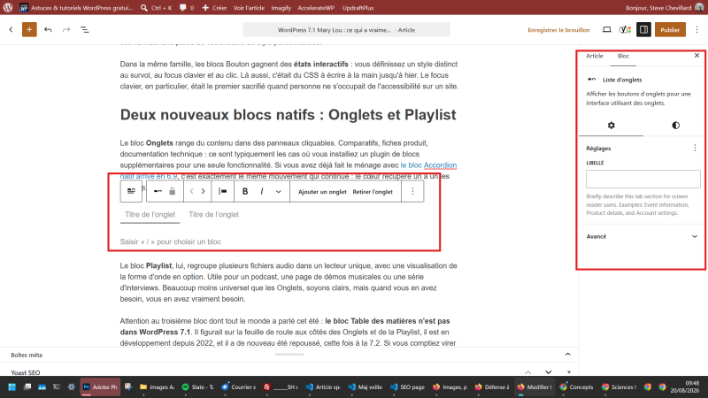Open block toolbar options menu
This screenshot has height=398, width=708.
pos(412,191)
